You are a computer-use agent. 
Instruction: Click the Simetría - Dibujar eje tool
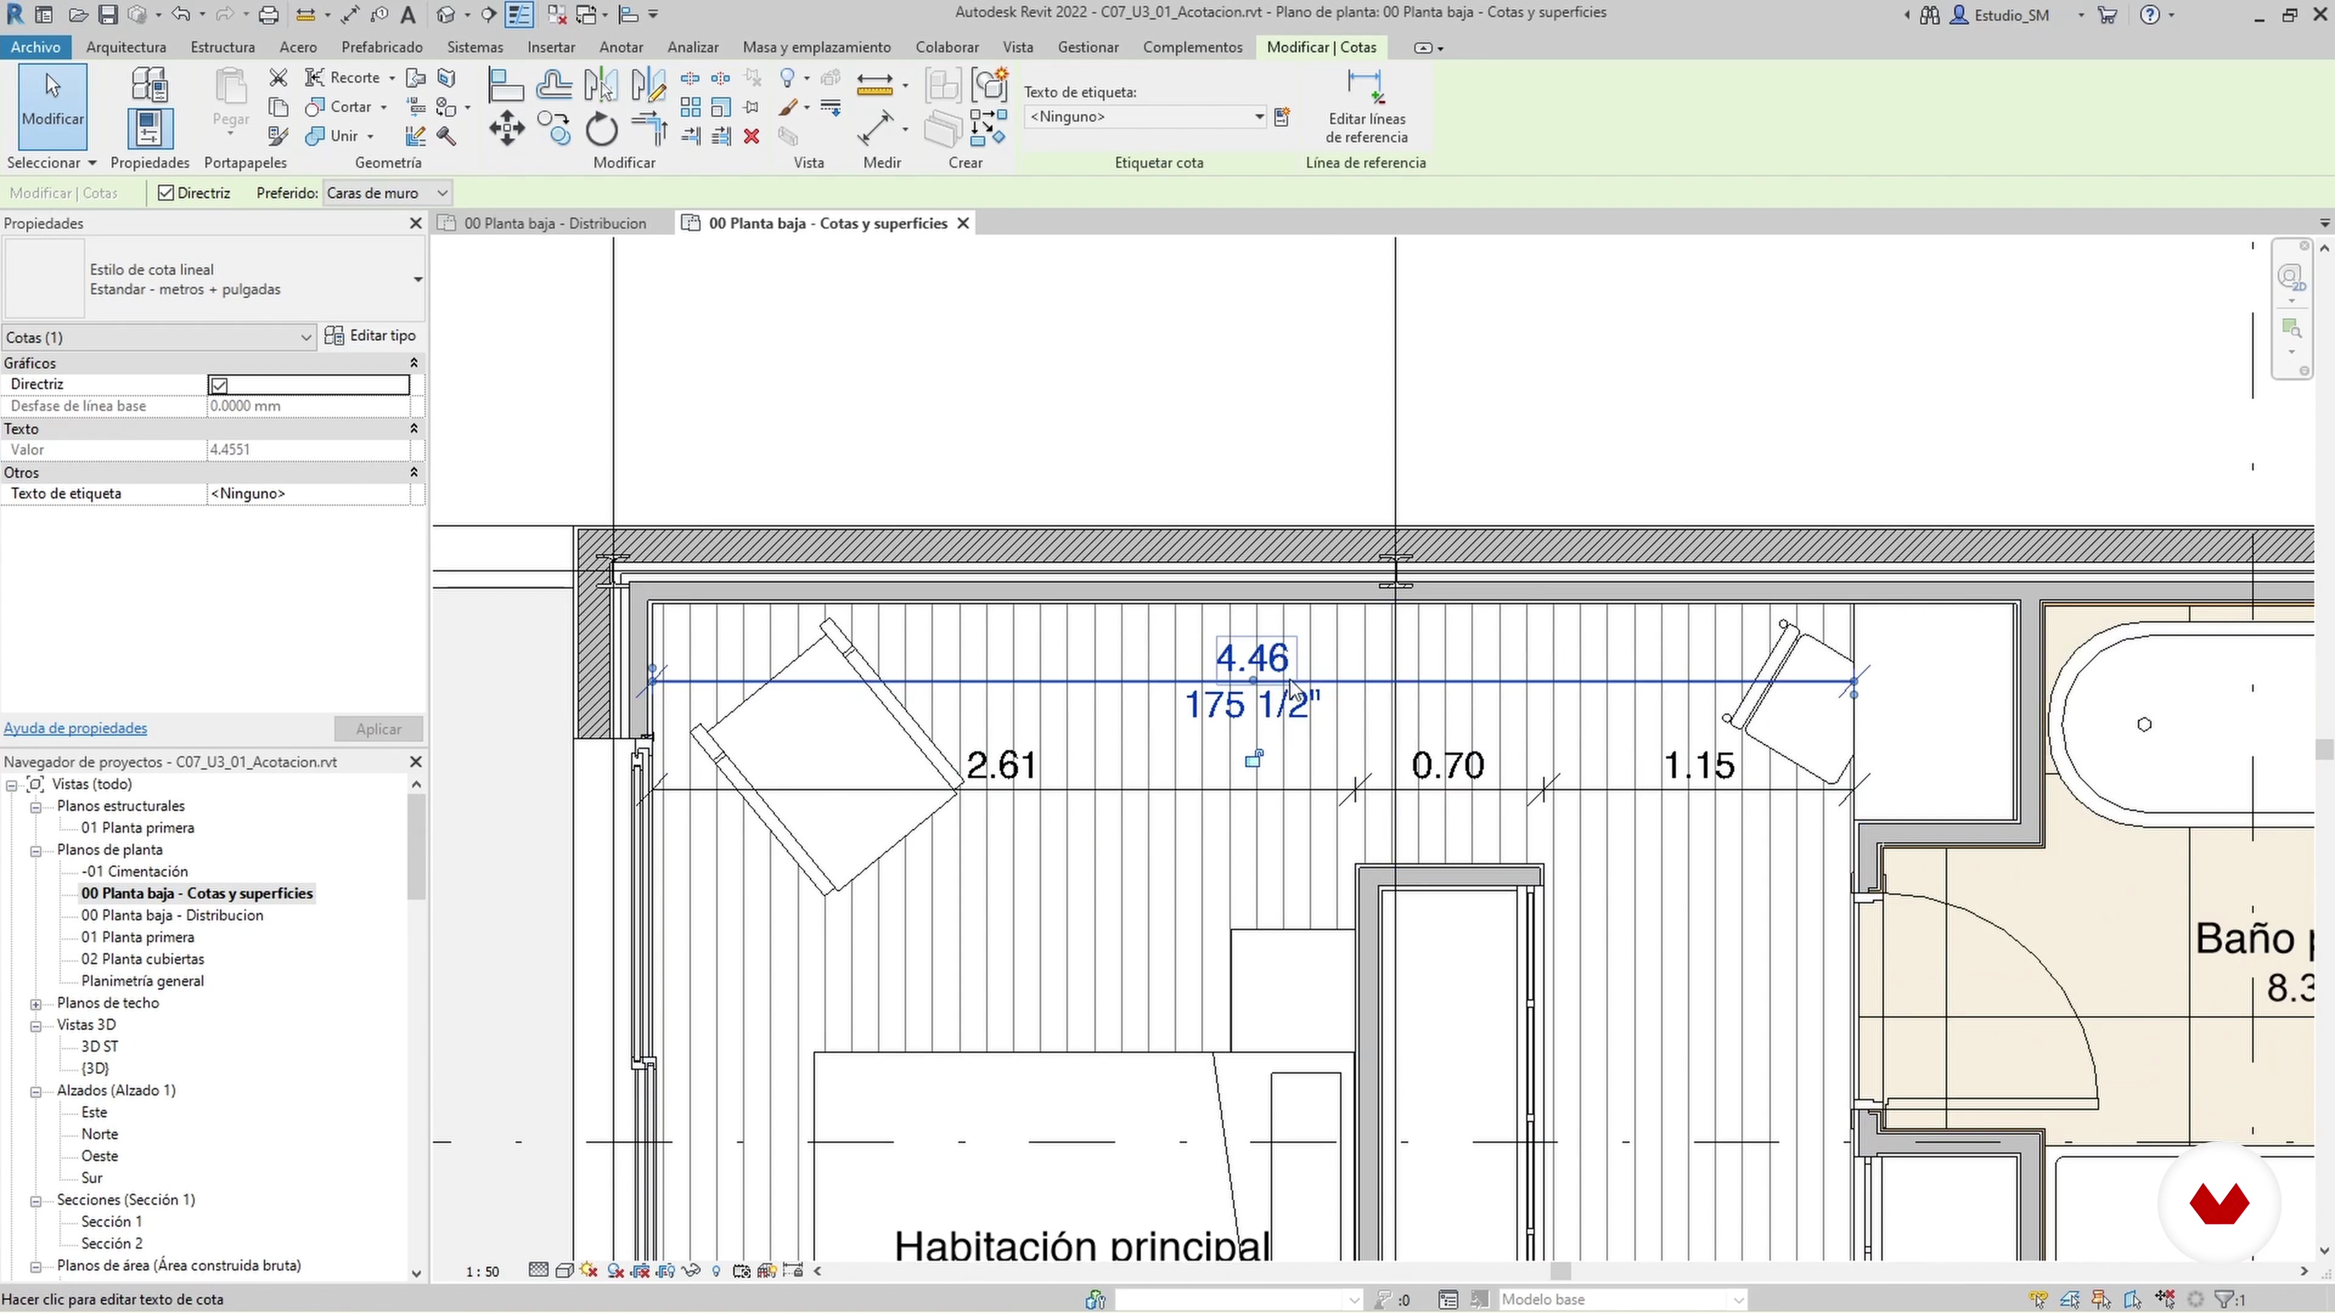tap(649, 85)
